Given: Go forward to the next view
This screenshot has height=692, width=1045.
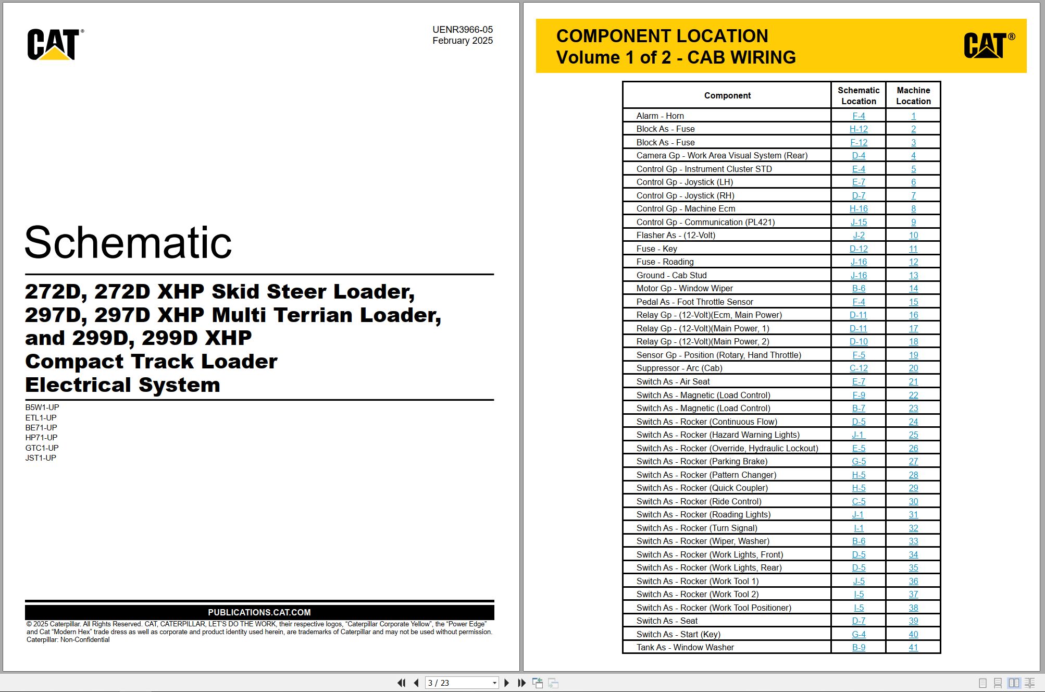Looking at the screenshot, I should (553, 683).
